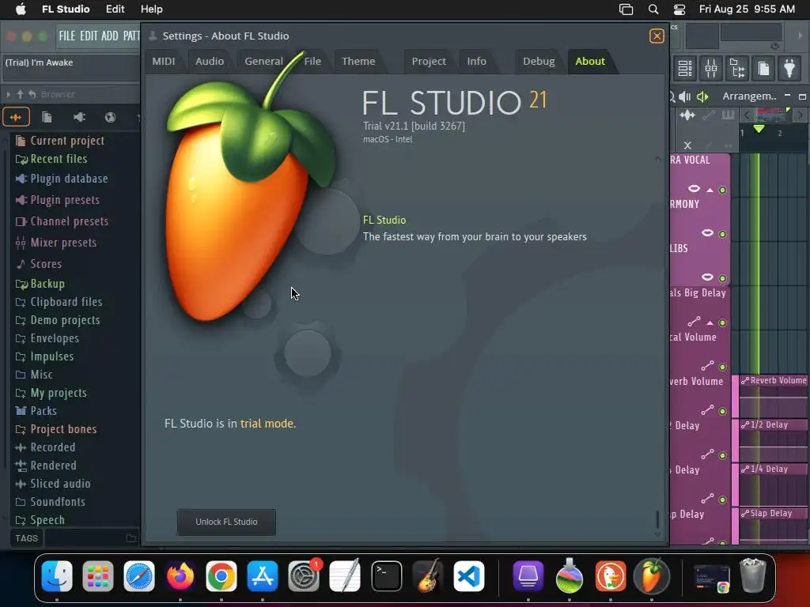This screenshot has height=607, width=810.
Task: Open the Help menu in macOS menu bar
Action: [x=151, y=9]
